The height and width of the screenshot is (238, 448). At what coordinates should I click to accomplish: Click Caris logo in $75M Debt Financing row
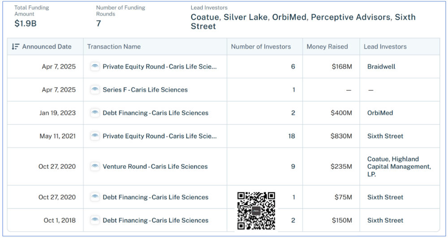(95, 197)
